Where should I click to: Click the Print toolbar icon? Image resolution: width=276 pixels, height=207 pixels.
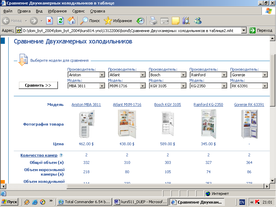(154, 21)
